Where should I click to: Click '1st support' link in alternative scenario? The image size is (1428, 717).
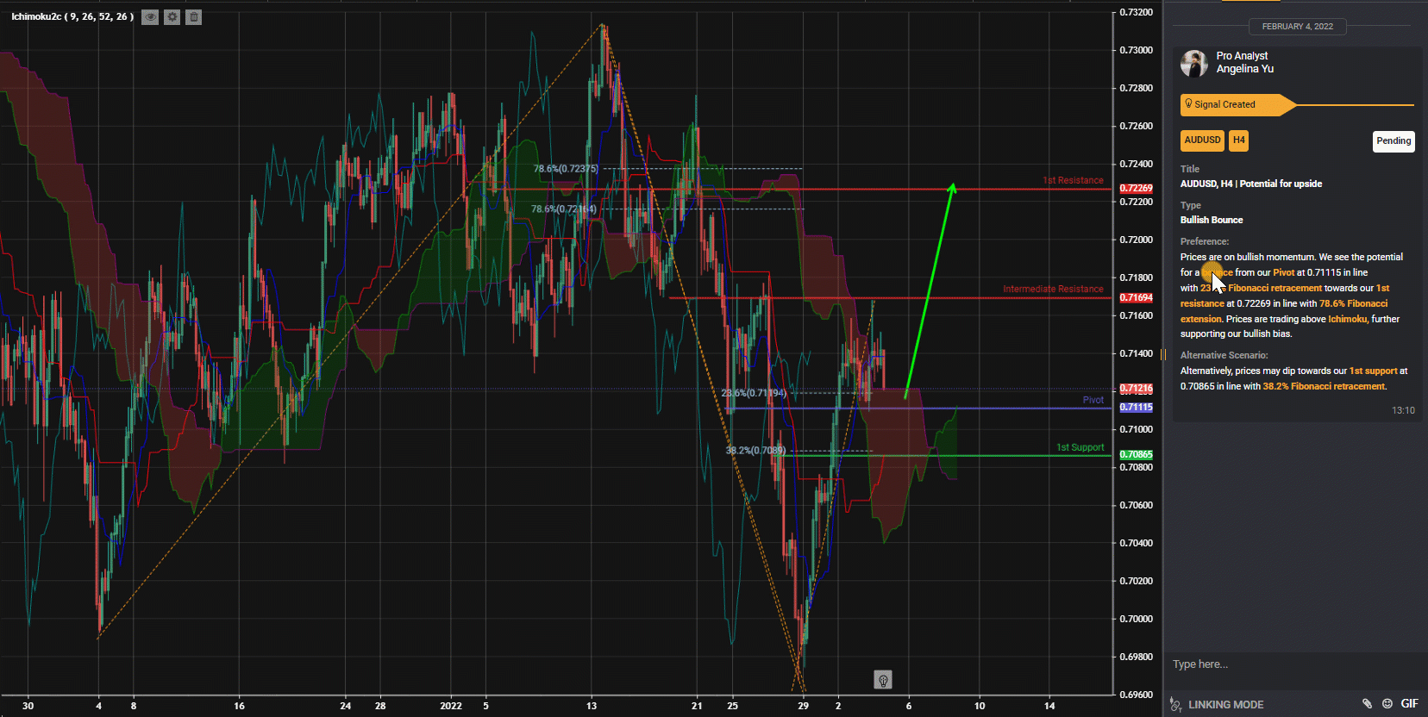click(x=1373, y=371)
